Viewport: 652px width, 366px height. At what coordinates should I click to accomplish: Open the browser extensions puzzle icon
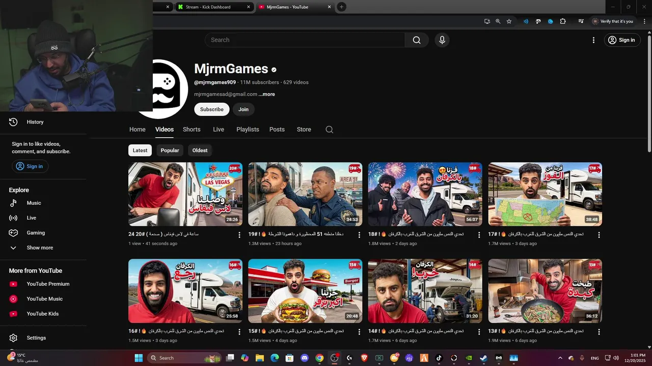tap(563, 21)
